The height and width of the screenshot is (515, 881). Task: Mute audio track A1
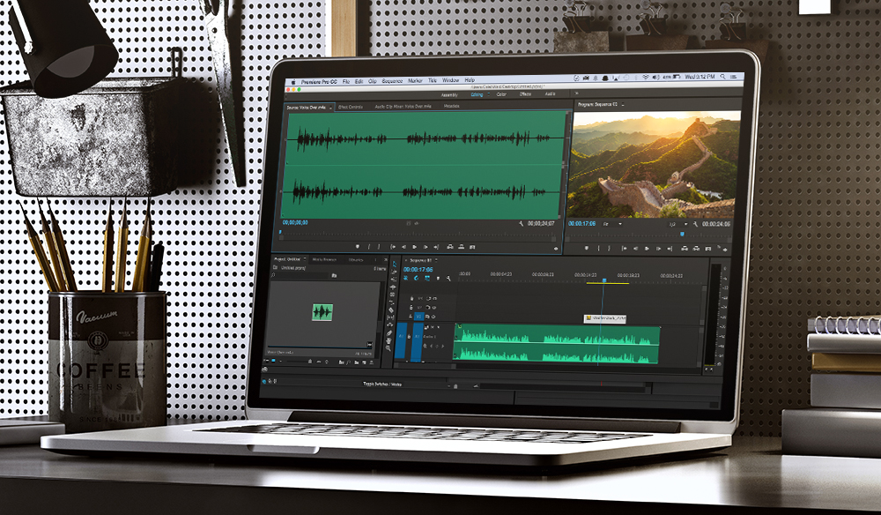(x=432, y=327)
